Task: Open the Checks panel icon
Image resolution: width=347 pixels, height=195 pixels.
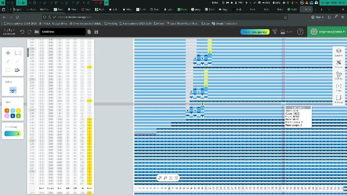Action: click(338, 76)
